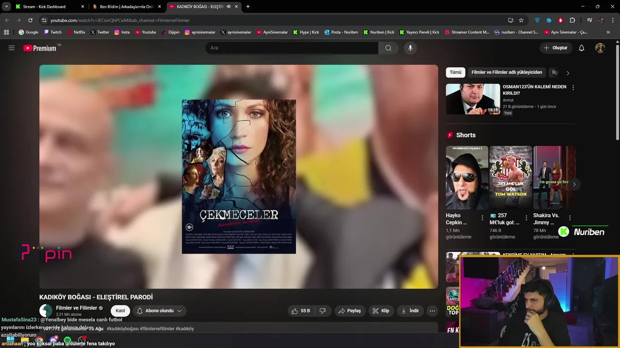Expand the tab search dropdown arrow
The height and width of the screenshot is (348, 620).
point(6,7)
